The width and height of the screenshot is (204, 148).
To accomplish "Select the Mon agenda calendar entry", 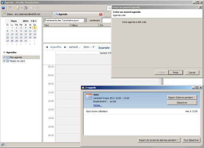I will [x=21, y=57].
